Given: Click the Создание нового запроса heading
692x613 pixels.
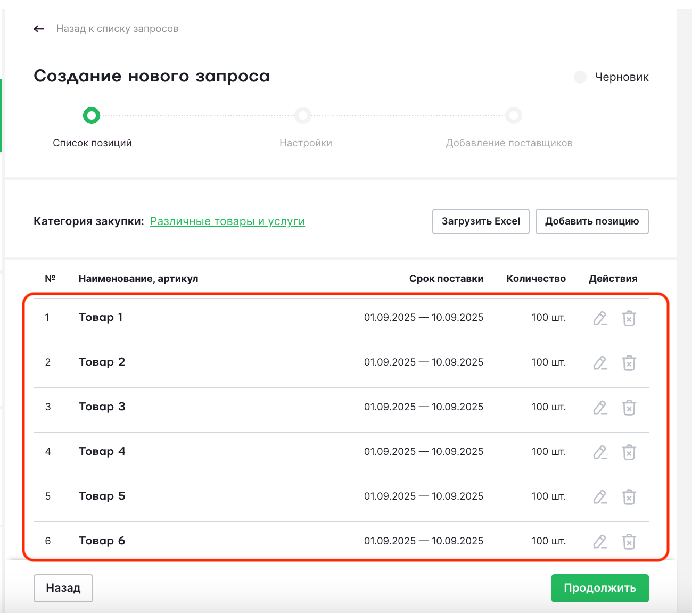Looking at the screenshot, I should [x=152, y=76].
